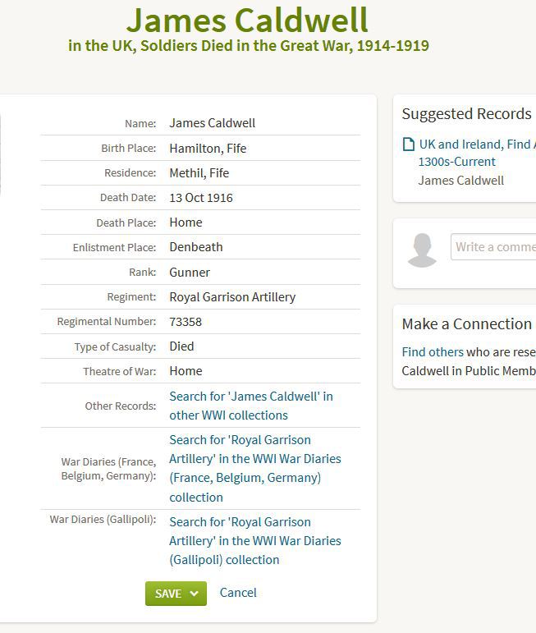The image size is (536, 633).
Task: Click the 'Find others' link
Action: (x=432, y=351)
